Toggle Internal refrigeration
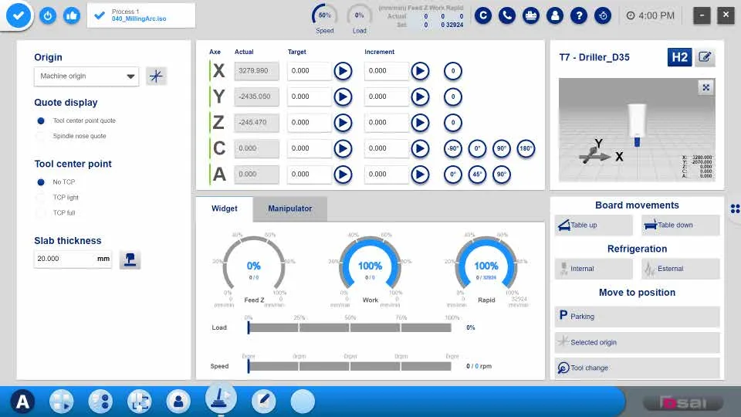 point(594,269)
